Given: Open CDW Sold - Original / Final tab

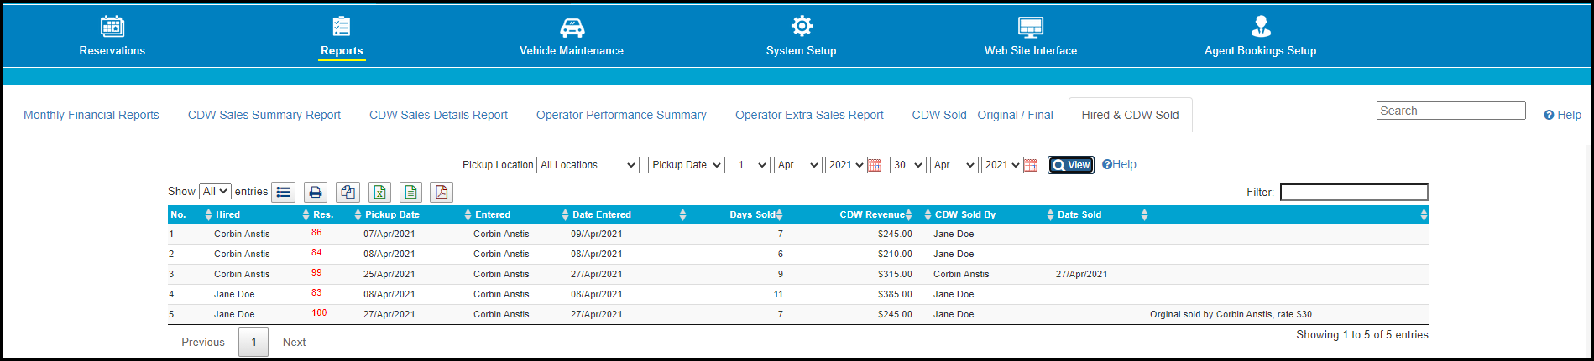Looking at the screenshot, I should click(982, 115).
